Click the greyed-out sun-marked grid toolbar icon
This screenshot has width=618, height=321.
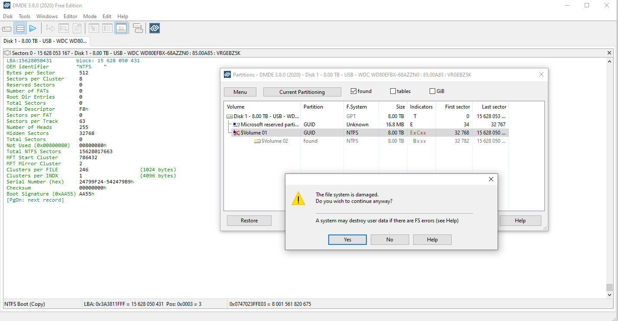77,29
